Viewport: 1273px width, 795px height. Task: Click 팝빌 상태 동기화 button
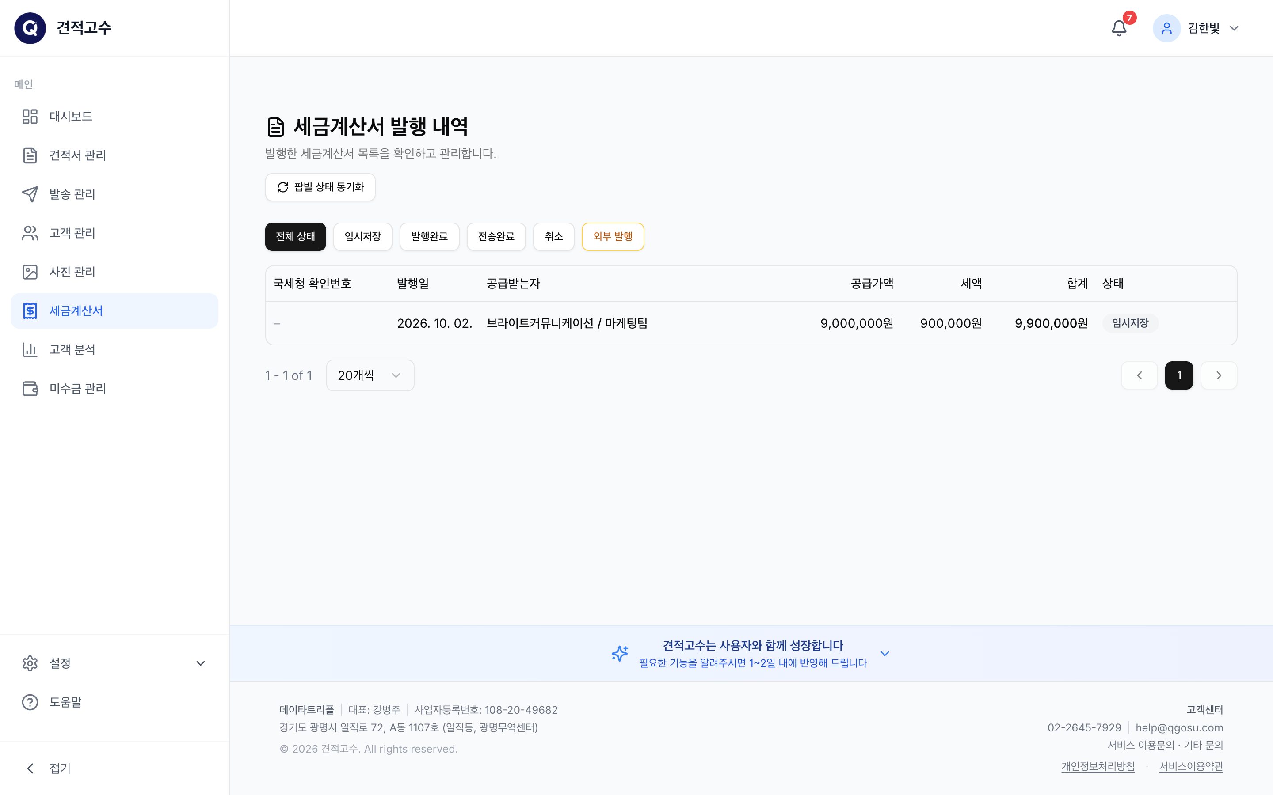point(320,187)
